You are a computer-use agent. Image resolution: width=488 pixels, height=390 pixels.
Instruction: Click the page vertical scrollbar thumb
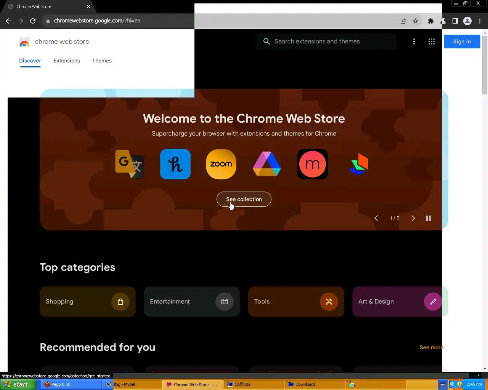pos(485,65)
